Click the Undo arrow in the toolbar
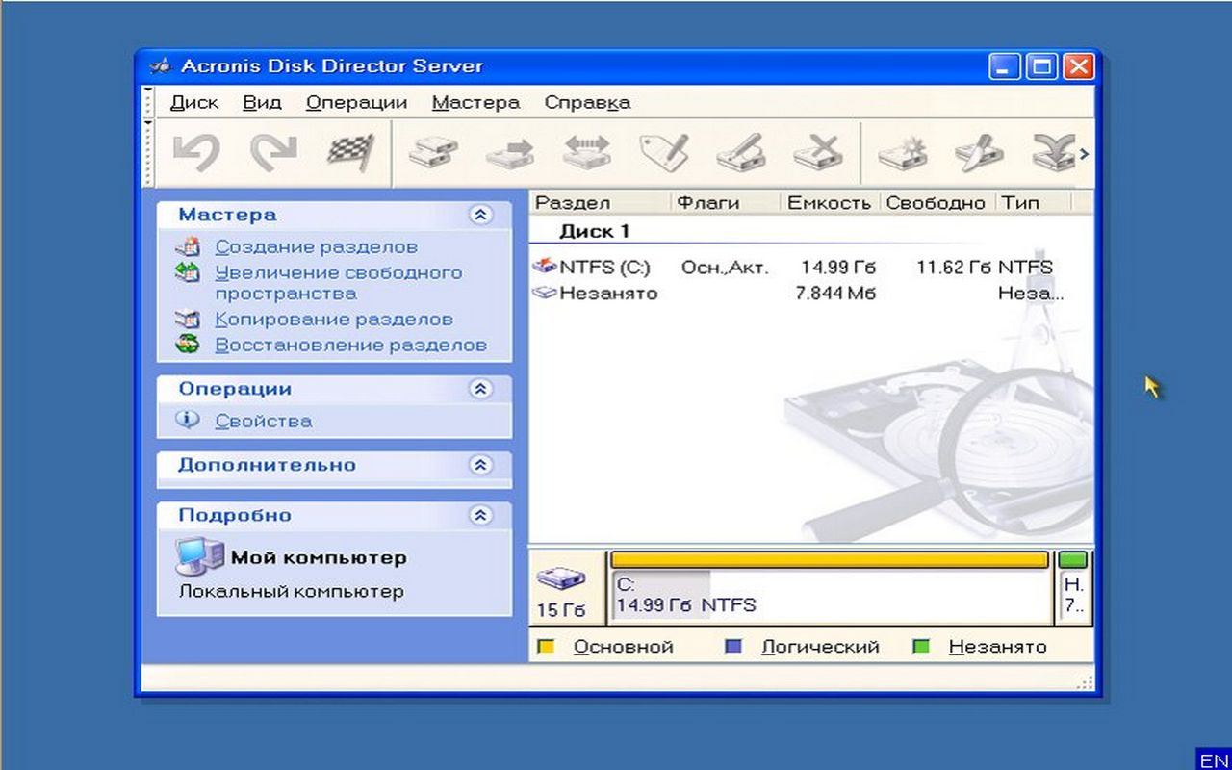Image resolution: width=1232 pixels, height=770 pixels. (196, 152)
